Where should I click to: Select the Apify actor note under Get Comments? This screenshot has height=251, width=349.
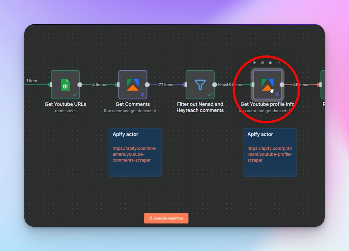click(x=135, y=153)
